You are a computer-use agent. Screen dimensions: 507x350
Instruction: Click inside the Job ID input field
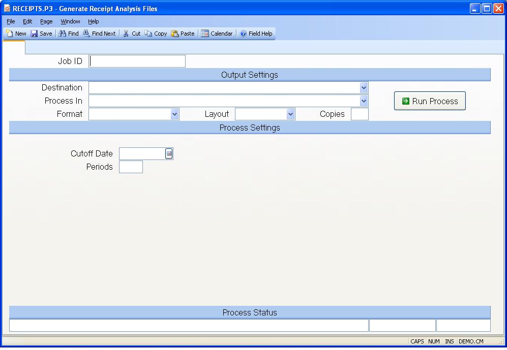tap(136, 60)
